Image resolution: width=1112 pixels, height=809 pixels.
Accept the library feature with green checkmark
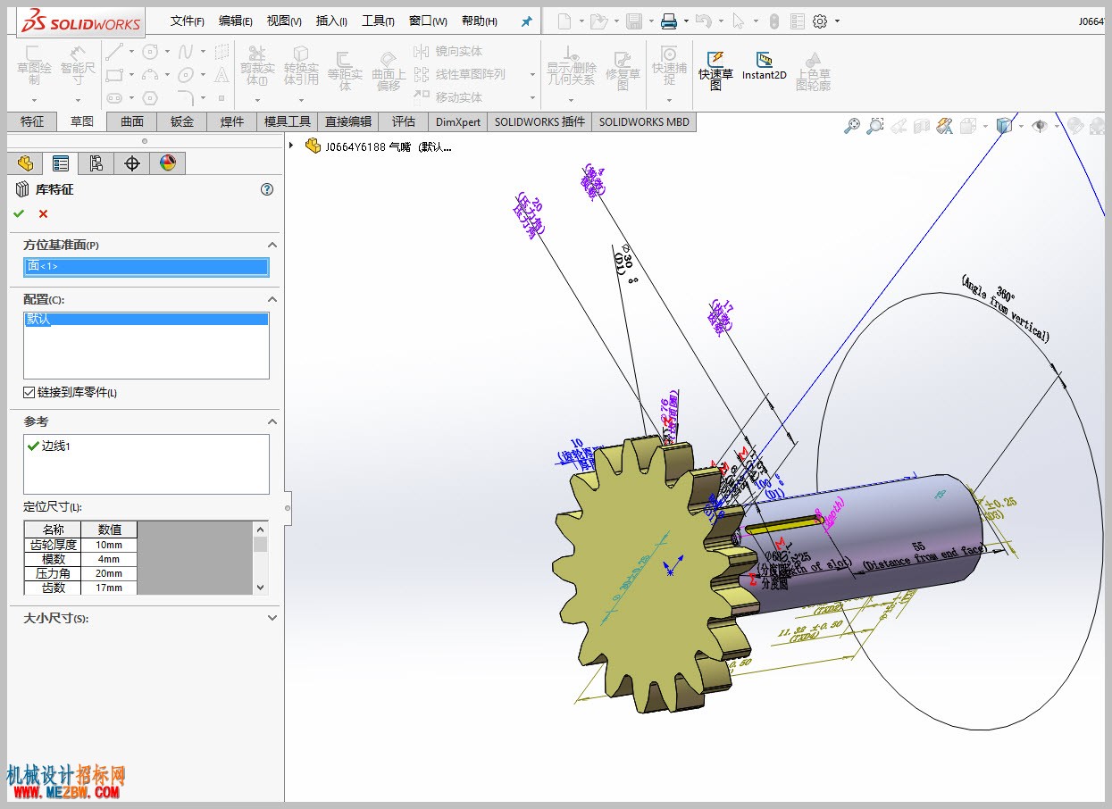19,213
